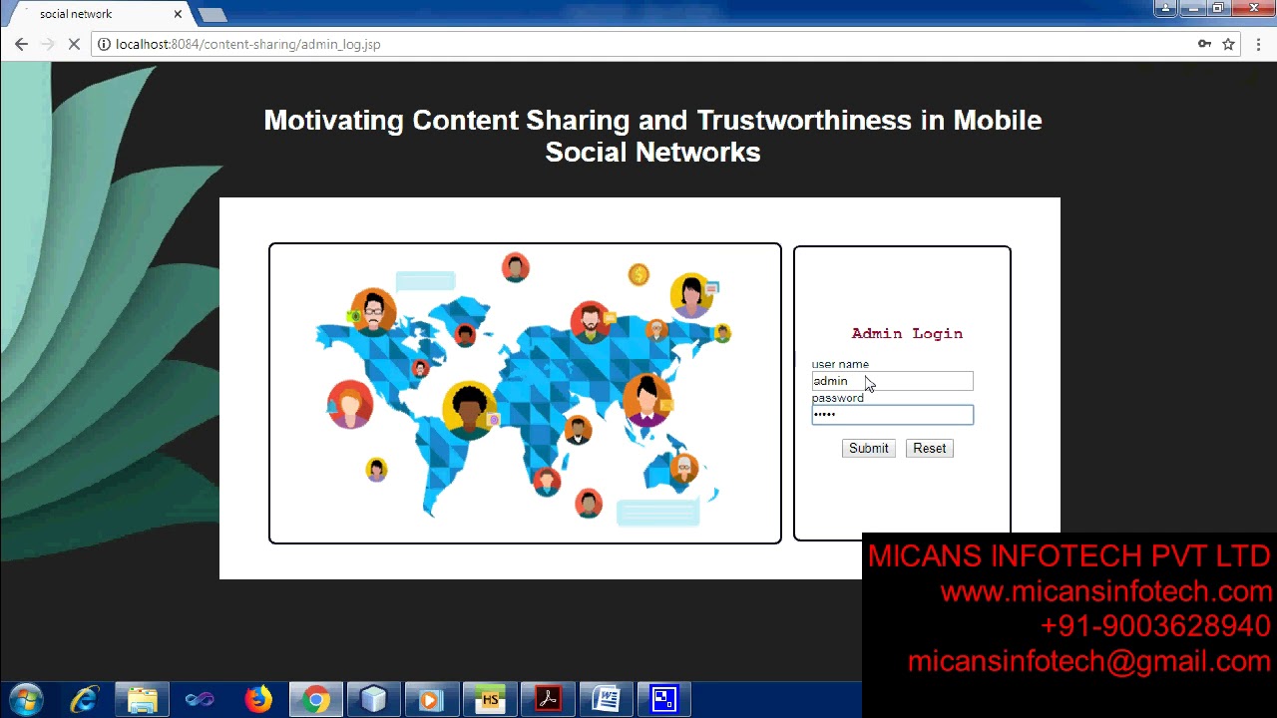The height and width of the screenshot is (718, 1277).
Task: Focus the user name input field
Action: [892, 381]
